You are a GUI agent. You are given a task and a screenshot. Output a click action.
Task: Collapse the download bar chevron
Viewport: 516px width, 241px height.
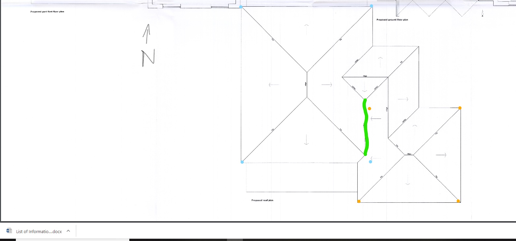coord(68,231)
